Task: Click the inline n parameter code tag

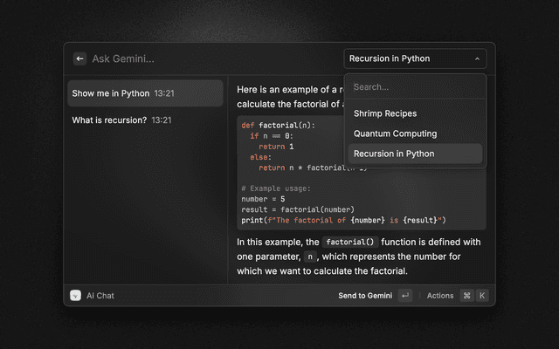Action: (x=308, y=257)
